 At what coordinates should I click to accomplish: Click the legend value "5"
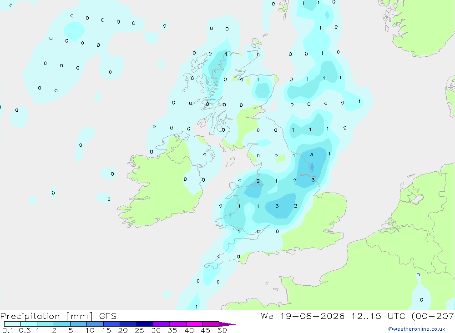click(x=71, y=330)
